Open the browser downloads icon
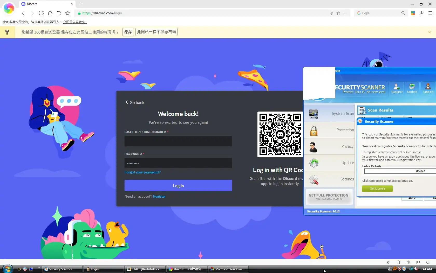The width and height of the screenshot is (436, 273). (x=421, y=13)
